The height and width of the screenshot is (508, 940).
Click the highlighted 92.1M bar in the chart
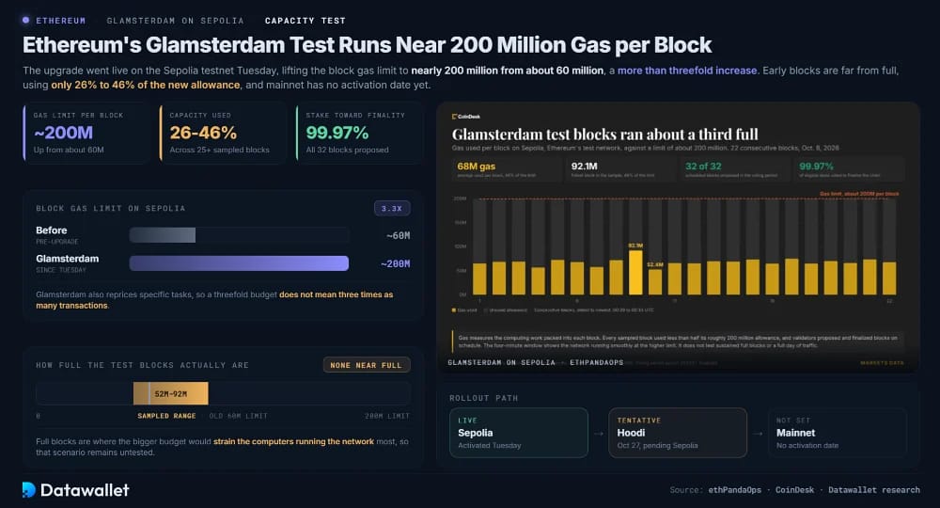point(635,272)
